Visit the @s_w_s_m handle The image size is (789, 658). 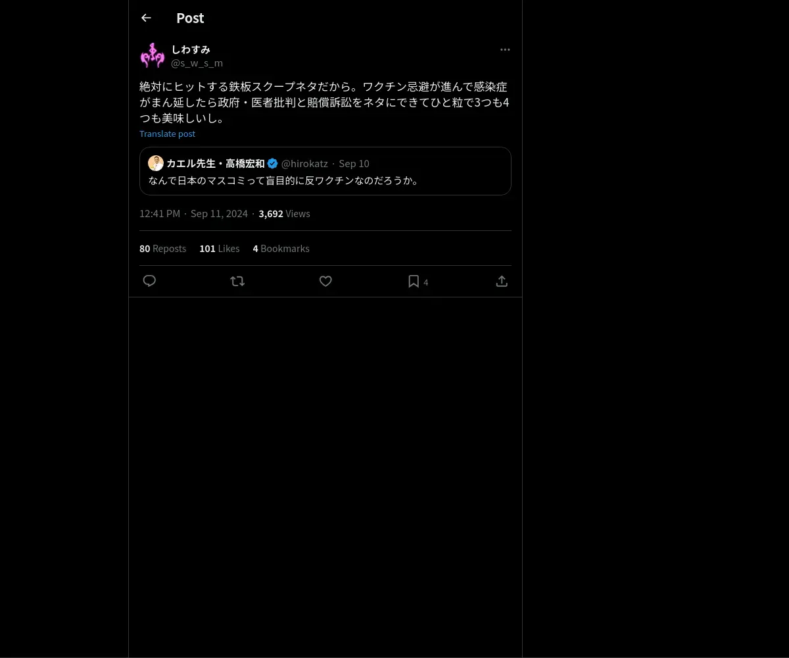pos(197,63)
